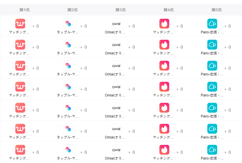The width and height of the screenshot is (242, 163).
Task: Click the Omiai(オミ… label in the sixth row
Action: pos(115,137)
